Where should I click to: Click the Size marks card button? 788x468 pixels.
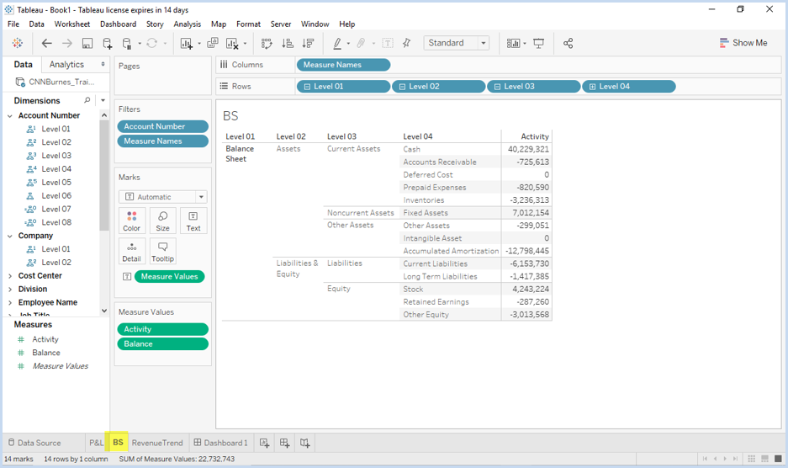[x=163, y=221]
